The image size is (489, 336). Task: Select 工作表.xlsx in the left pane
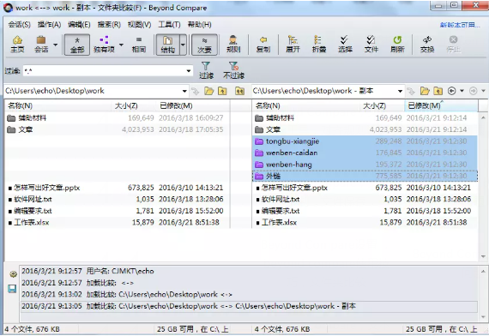click(x=118, y=222)
